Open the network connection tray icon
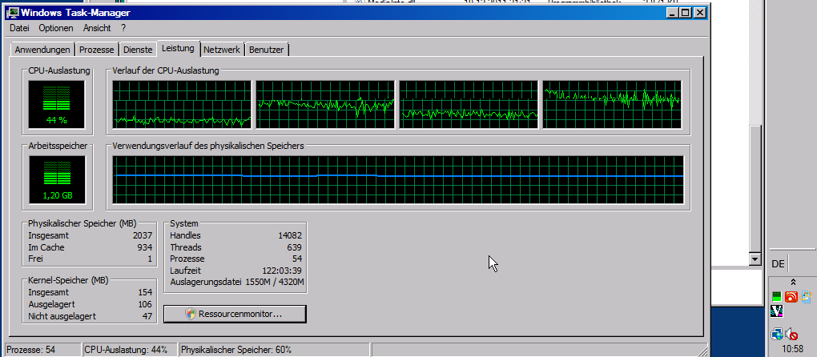 777,334
